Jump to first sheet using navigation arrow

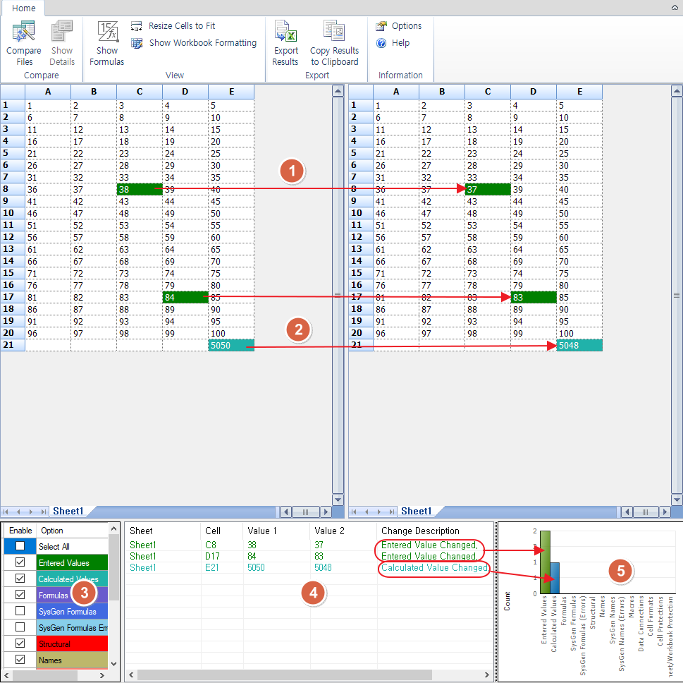(6, 512)
